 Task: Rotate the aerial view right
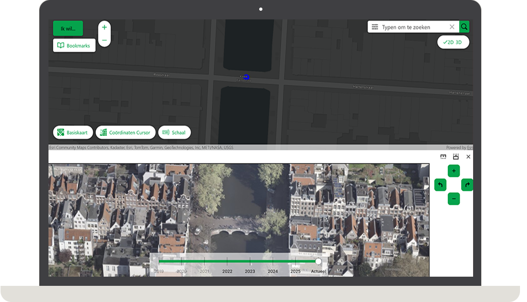[467, 185]
